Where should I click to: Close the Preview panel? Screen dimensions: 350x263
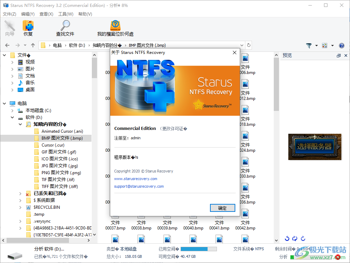(x=346, y=56)
